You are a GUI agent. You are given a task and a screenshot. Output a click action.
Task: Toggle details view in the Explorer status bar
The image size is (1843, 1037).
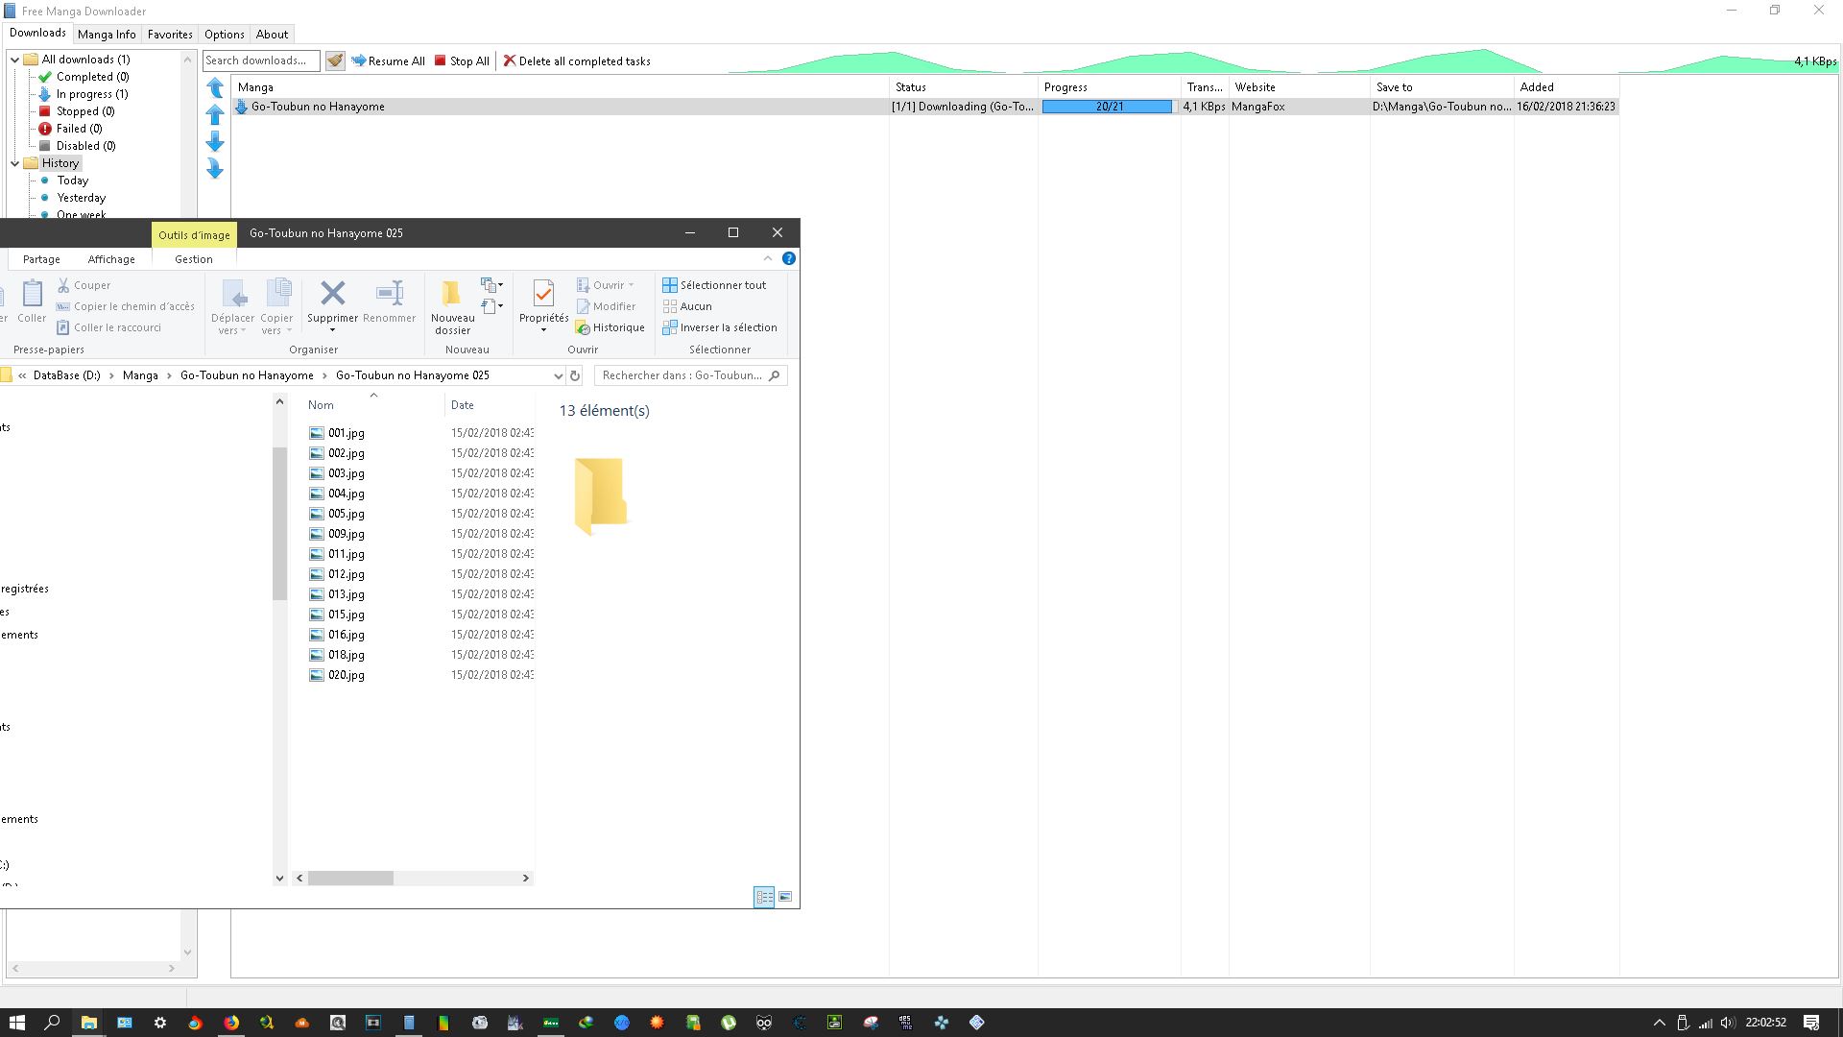(x=764, y=897)
